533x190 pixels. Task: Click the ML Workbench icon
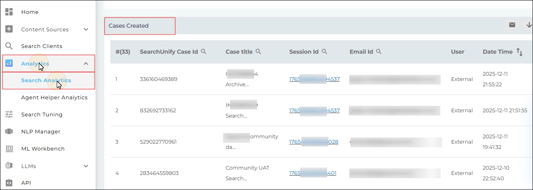9,149
